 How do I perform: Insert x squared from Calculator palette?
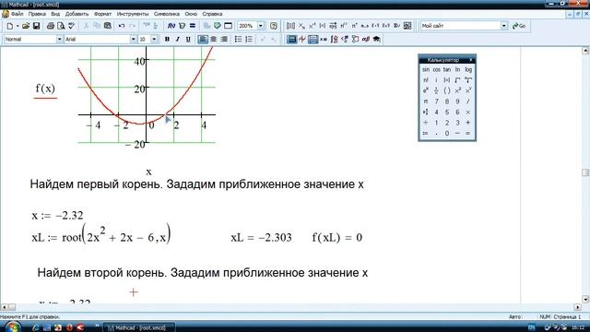457,90
